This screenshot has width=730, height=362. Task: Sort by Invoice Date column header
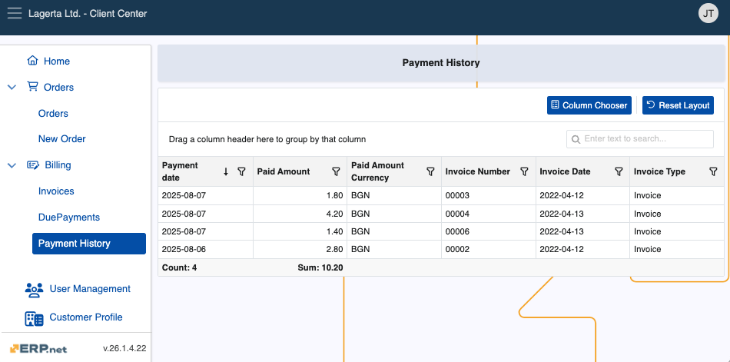click(x=565, y=171)
